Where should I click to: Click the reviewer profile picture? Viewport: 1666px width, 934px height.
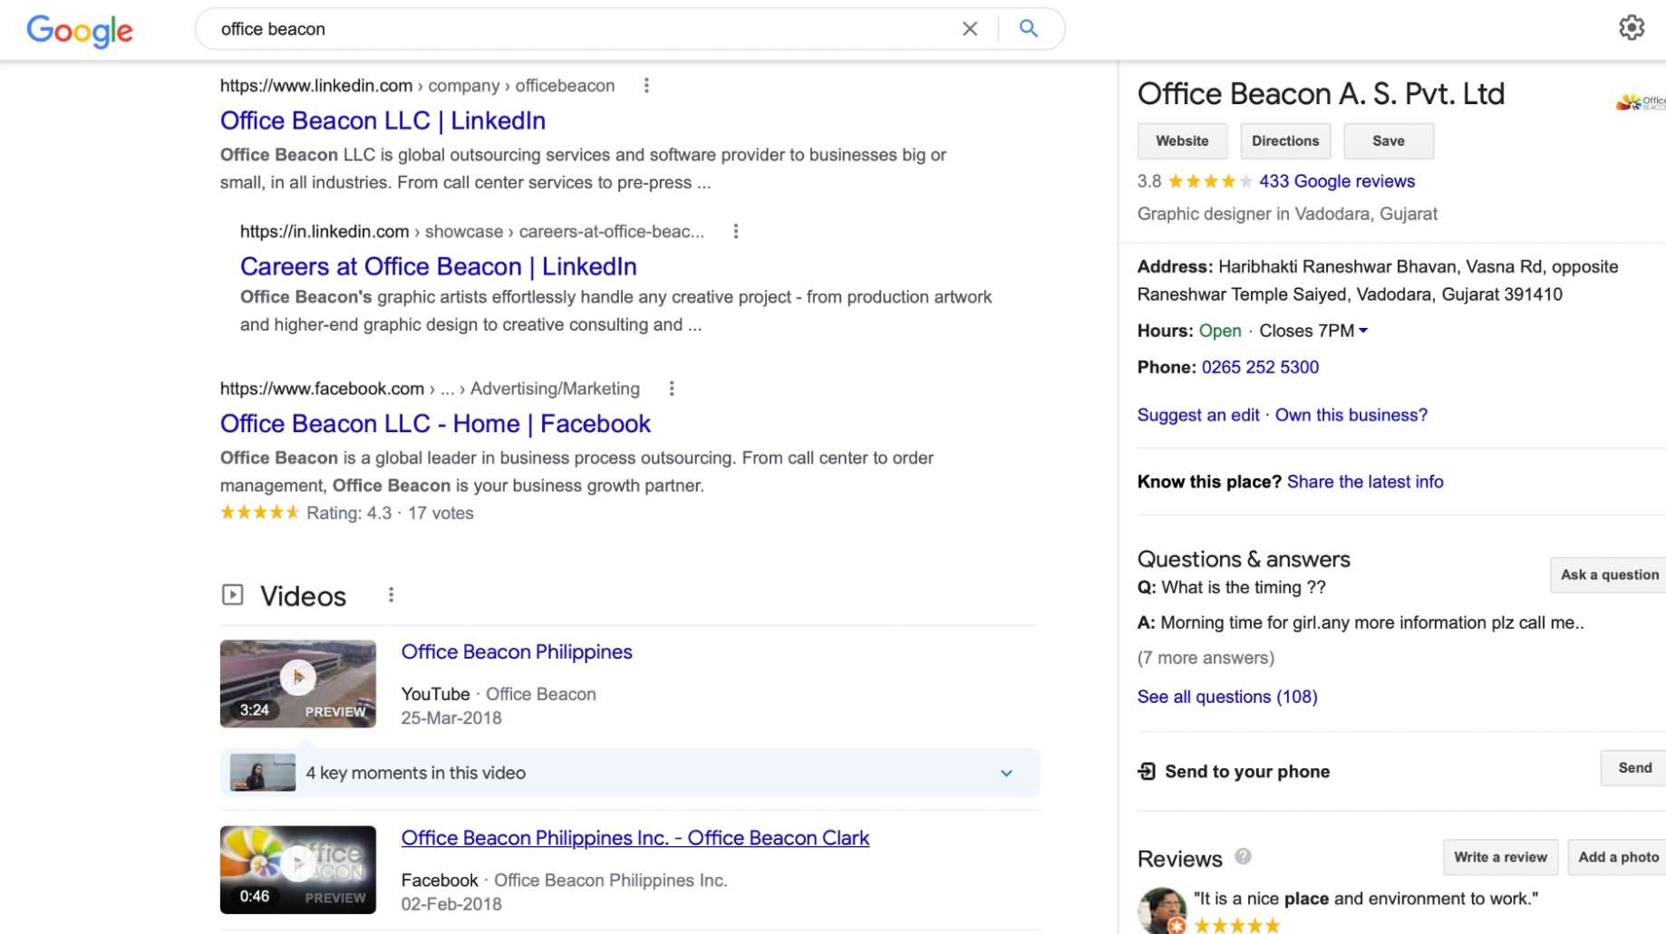coord(1162,910)
